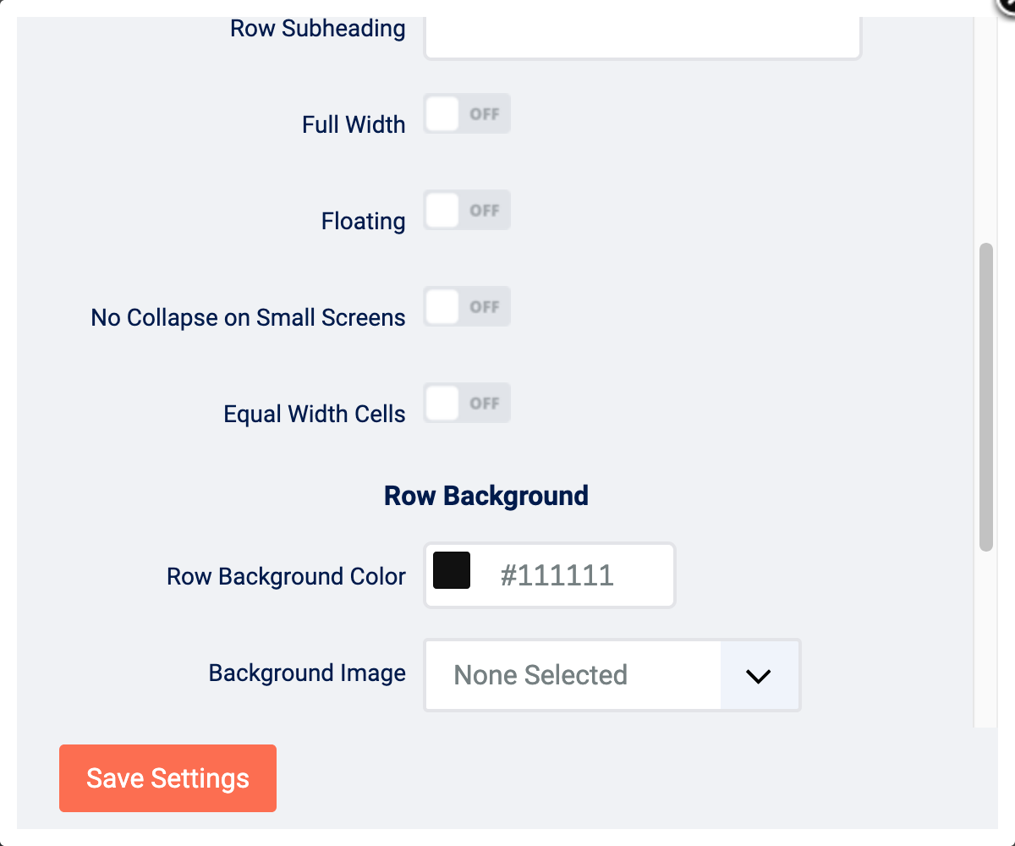Screen dimensions: 1015x846
Task: Click the Full Width label text
Action: pyautogui.click(x=354, y=125)
